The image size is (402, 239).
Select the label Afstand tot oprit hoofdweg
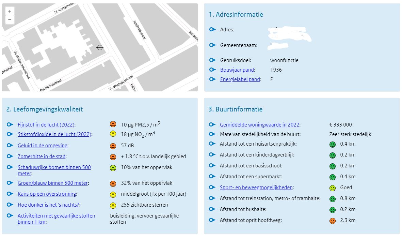251,220
